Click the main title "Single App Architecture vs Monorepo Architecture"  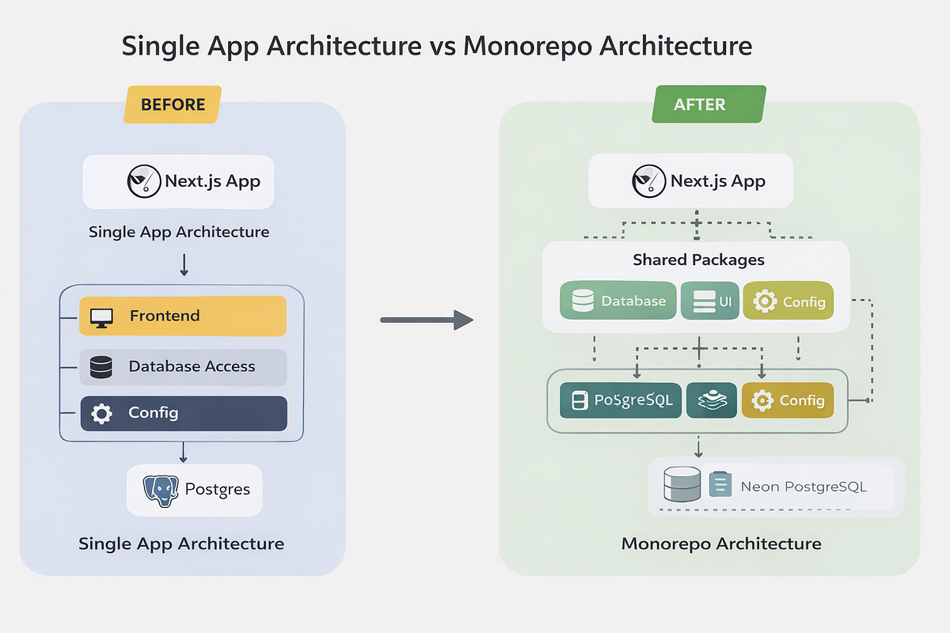click(x=437, y=46)
